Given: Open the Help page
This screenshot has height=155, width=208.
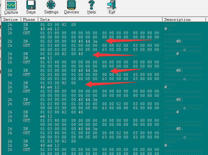Looking at the screenshot, I should click(x=92, y=7).
